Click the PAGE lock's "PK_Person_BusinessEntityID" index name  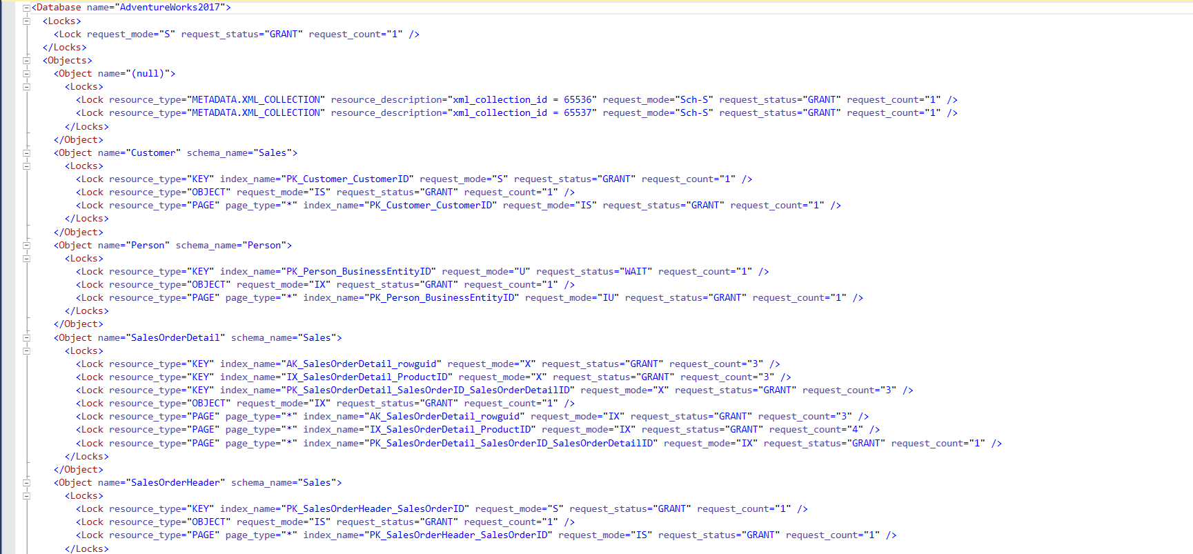[442, 298]
